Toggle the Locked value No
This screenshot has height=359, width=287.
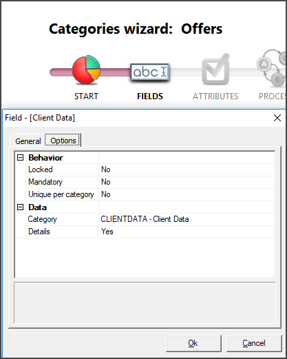click(187, 170)
